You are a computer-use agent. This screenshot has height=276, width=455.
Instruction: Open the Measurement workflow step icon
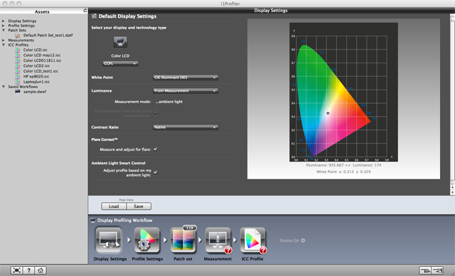218,240
